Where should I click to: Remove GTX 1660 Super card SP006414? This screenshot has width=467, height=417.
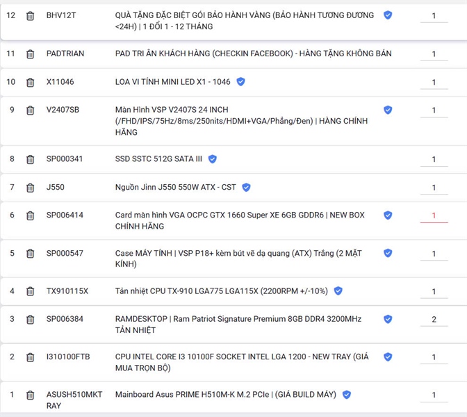pyautogui.click(x=31, y=216)
